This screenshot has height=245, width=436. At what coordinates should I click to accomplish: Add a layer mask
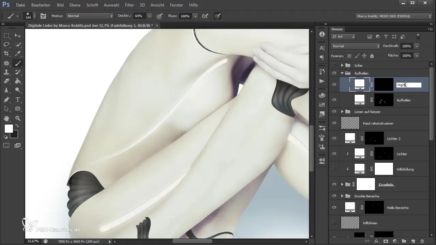pos(386,241)
